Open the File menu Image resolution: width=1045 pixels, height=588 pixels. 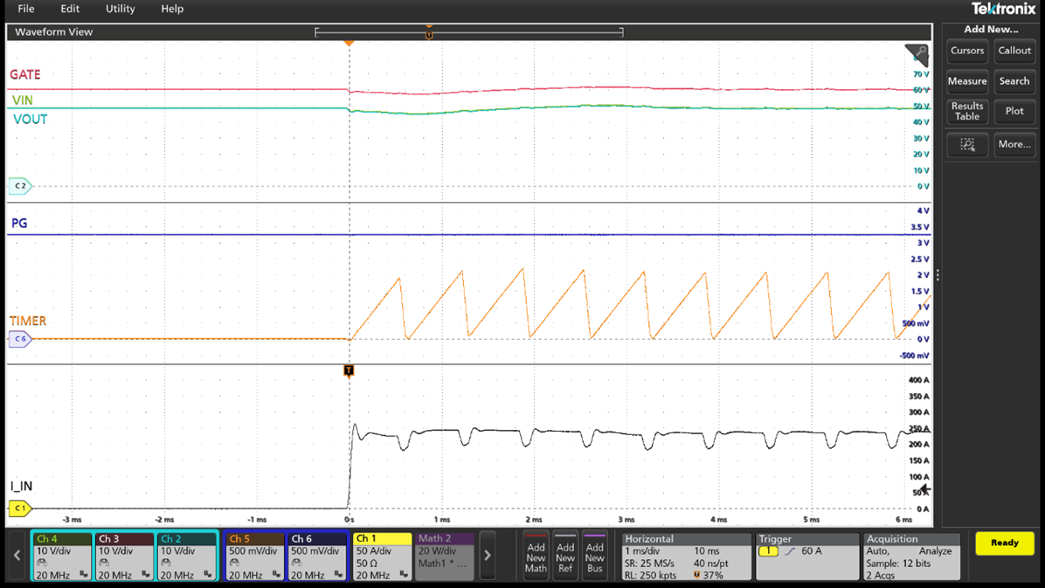click(26, 9)
